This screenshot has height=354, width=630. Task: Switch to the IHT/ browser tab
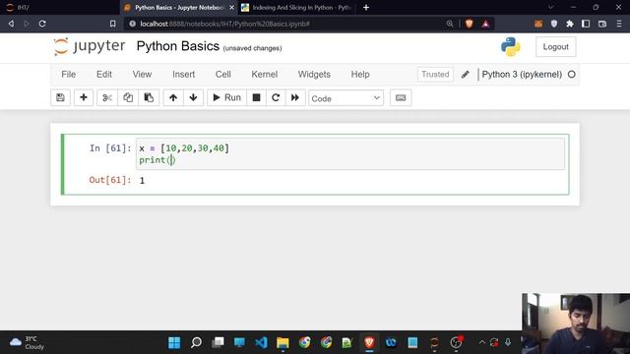[60, 7]
